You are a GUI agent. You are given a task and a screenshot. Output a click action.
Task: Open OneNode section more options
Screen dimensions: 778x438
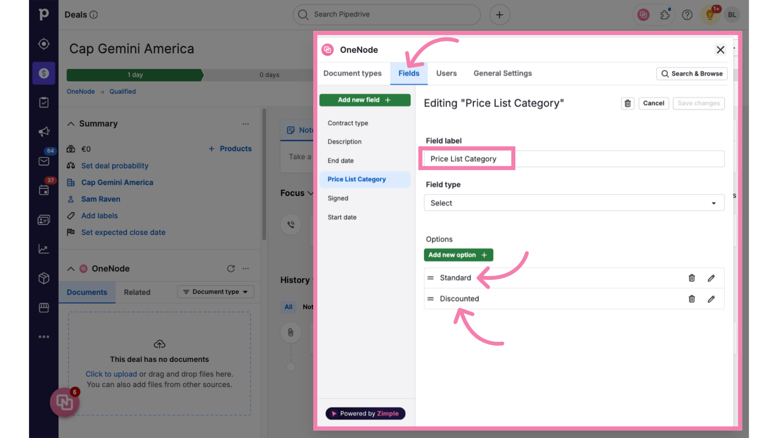pyautogui.click(x=246, y=268)
